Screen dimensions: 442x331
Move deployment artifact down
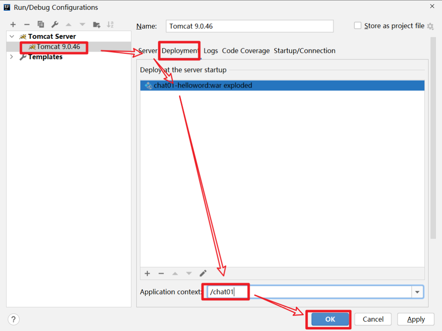189,274
